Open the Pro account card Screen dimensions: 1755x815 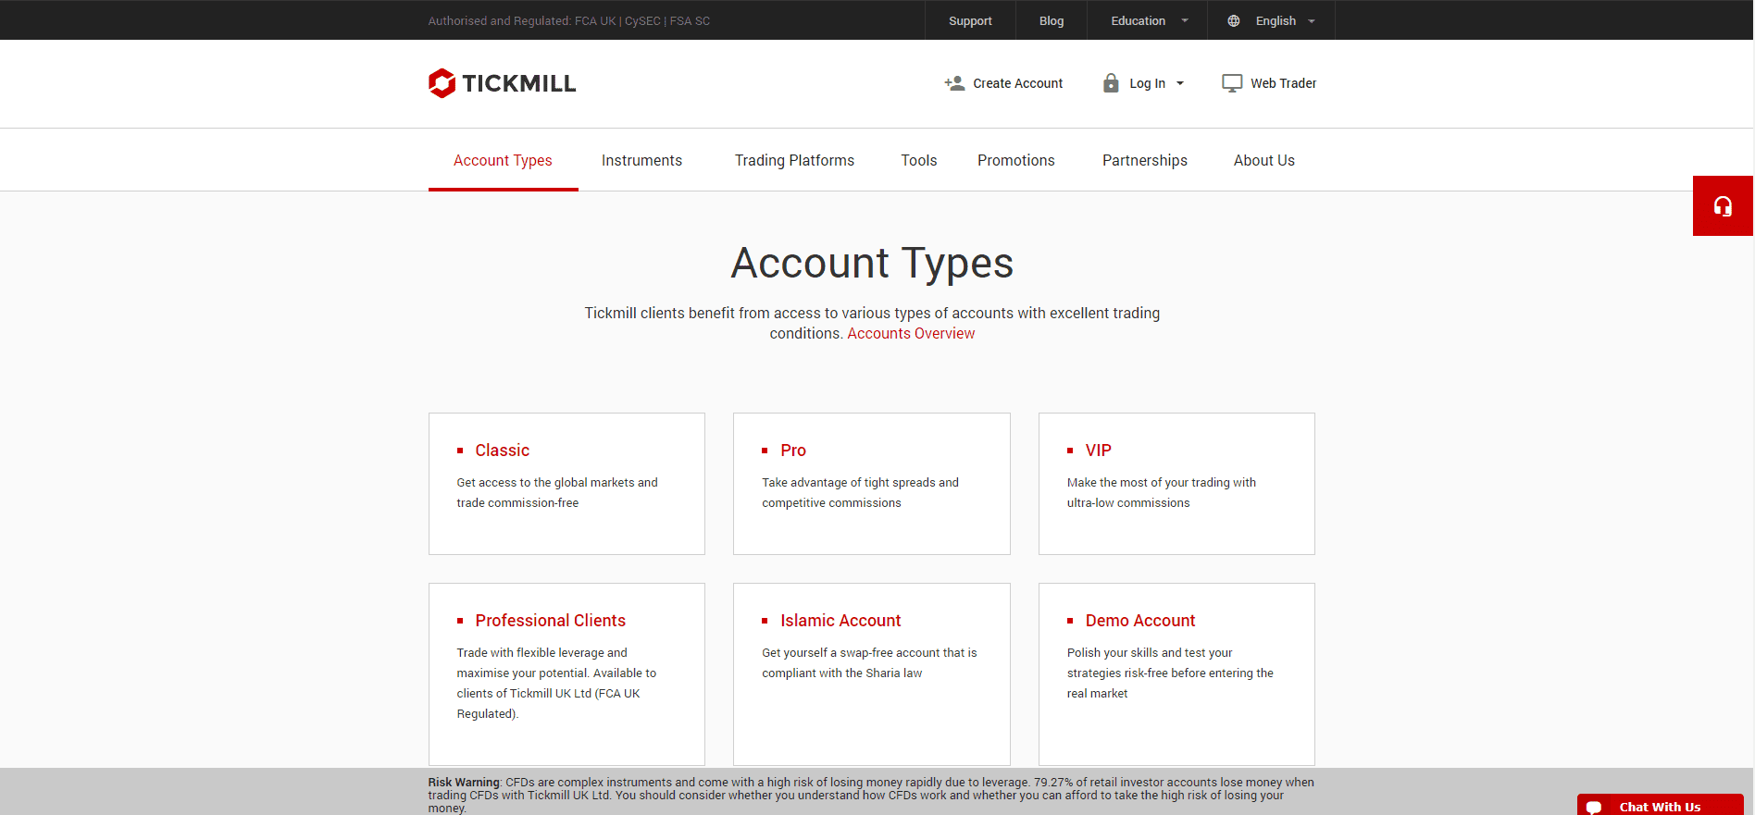coord(872,484)
